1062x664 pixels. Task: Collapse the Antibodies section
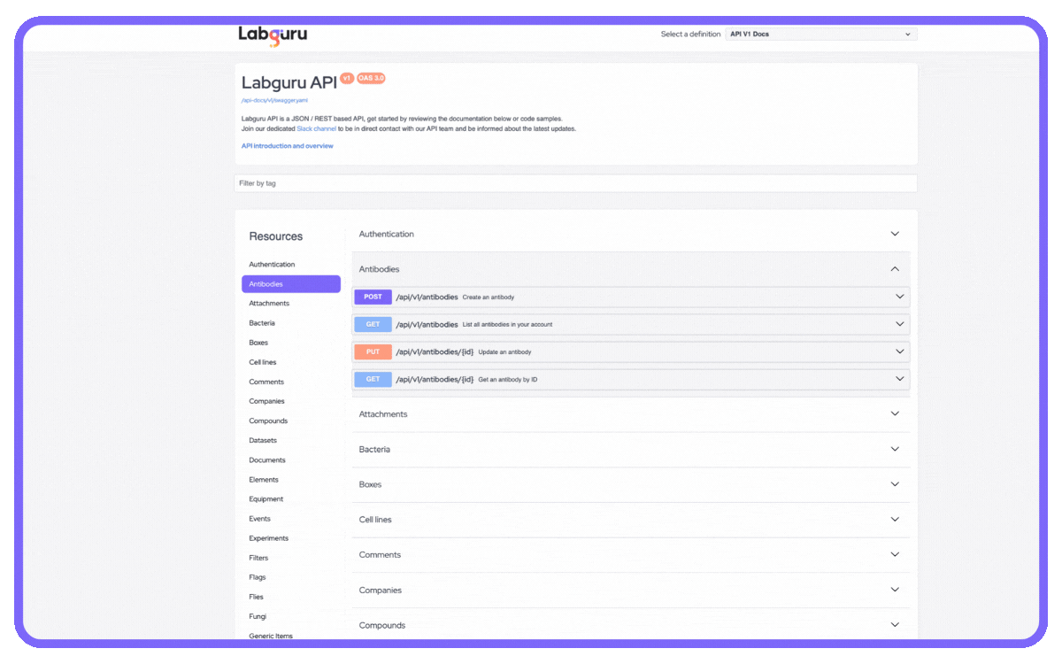(894, 268)
